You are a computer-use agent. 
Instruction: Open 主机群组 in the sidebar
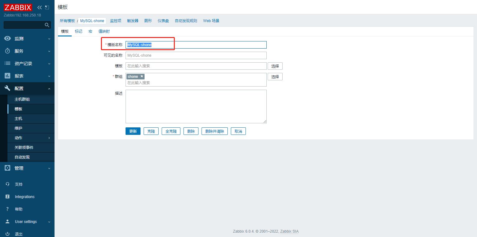[31, 99]
